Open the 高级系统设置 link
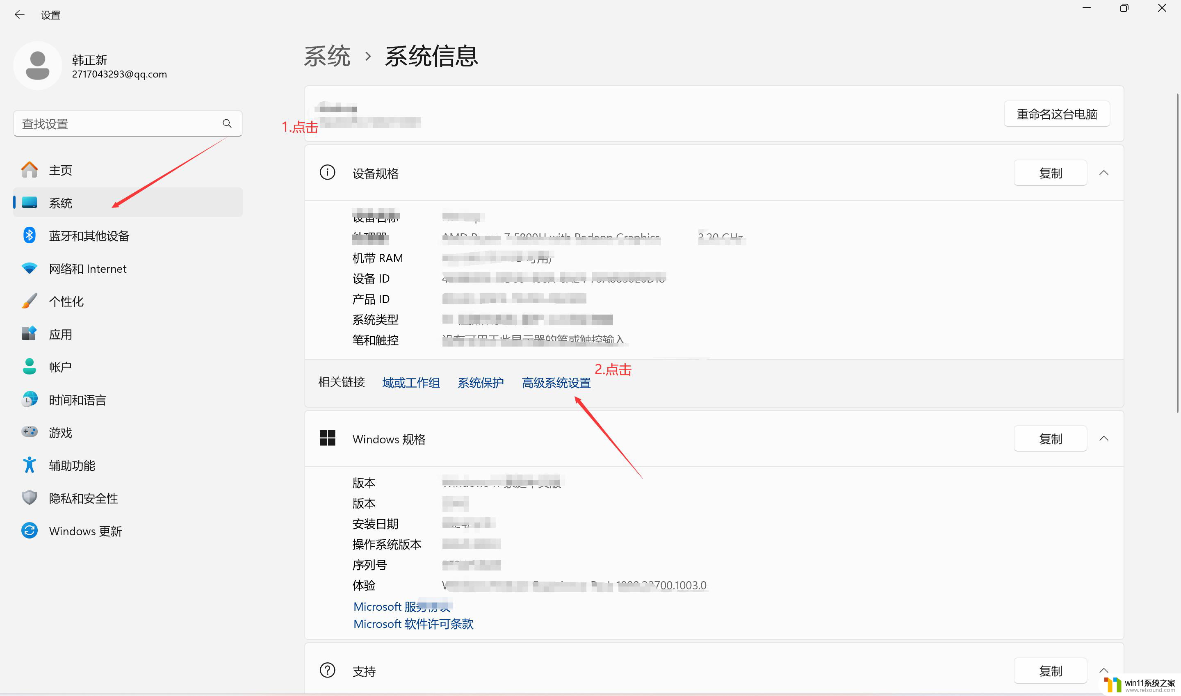This screenshot has width=1181, height=696. pos(556,383)
